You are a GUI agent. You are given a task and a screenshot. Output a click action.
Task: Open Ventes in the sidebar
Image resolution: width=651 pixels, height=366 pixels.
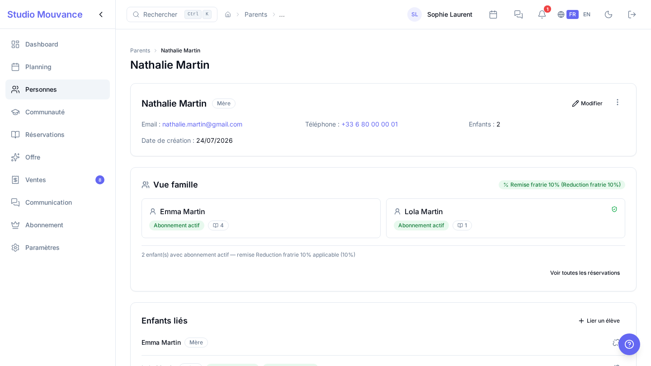[57, 180]
